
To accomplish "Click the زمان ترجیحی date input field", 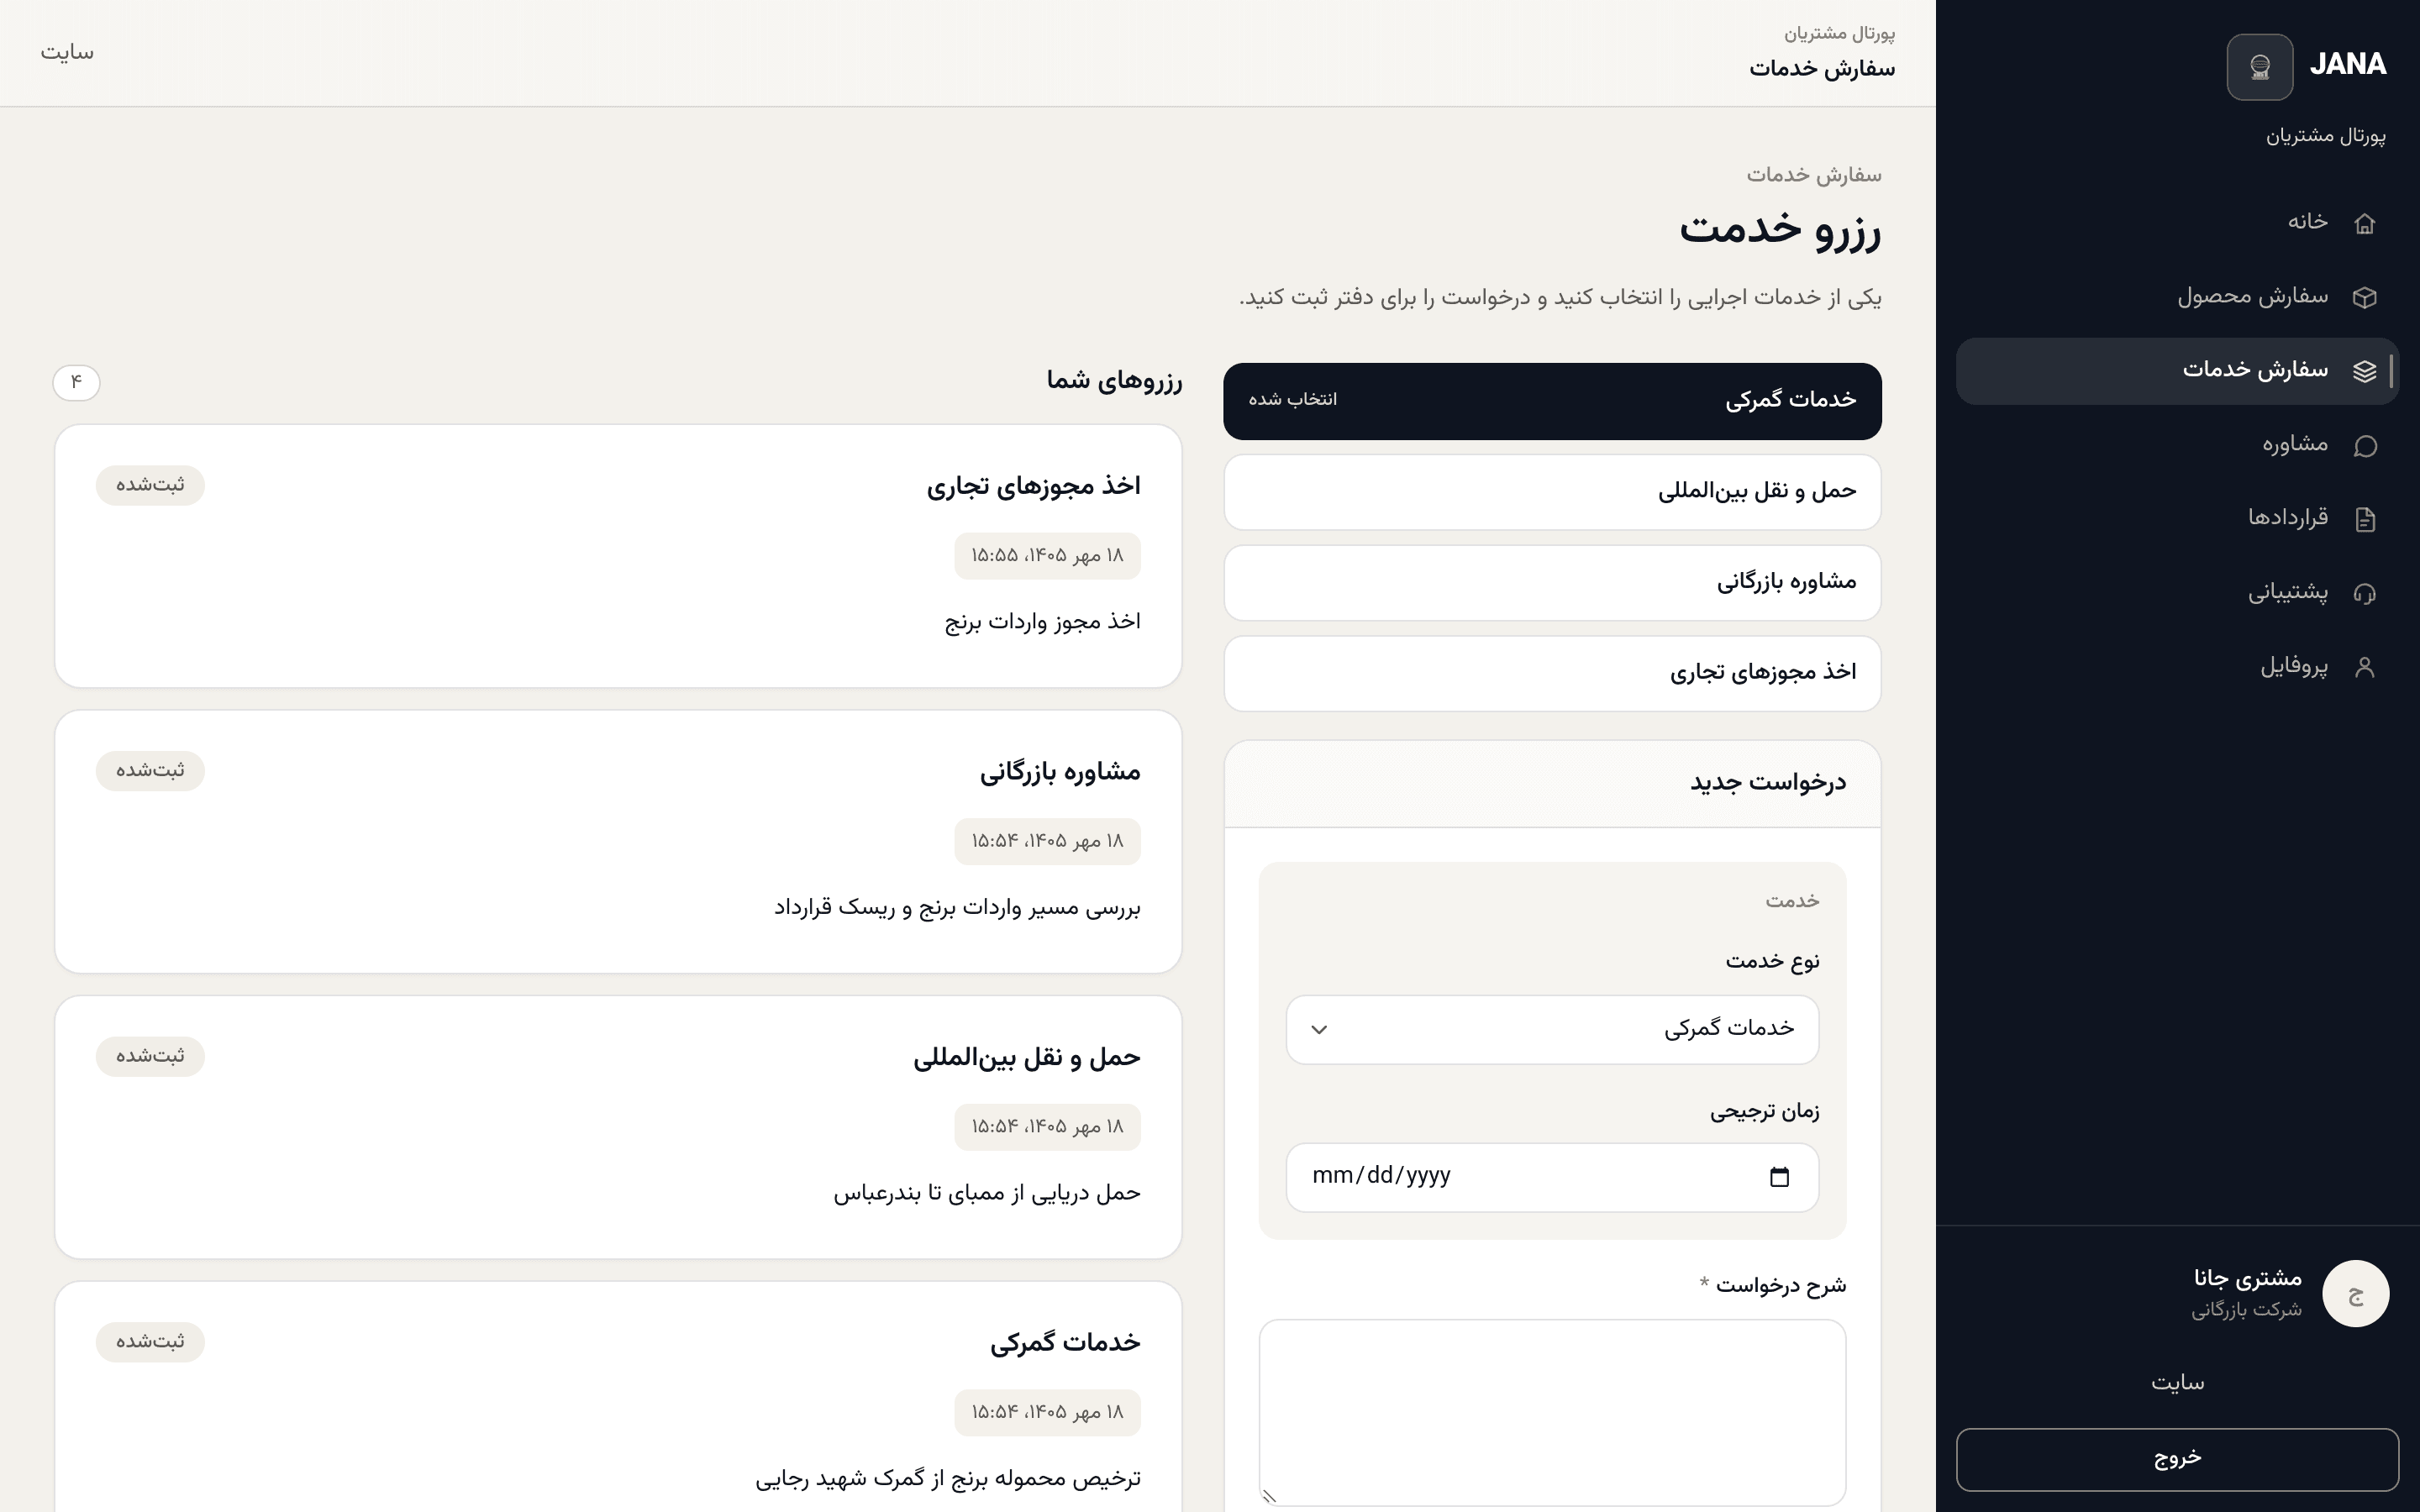I will coord(1552,1177).
